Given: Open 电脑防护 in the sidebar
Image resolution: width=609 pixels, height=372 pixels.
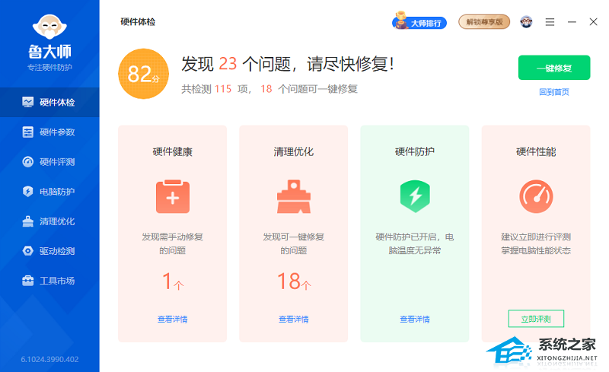Looking at the screenshot, I should pos(49,192).
